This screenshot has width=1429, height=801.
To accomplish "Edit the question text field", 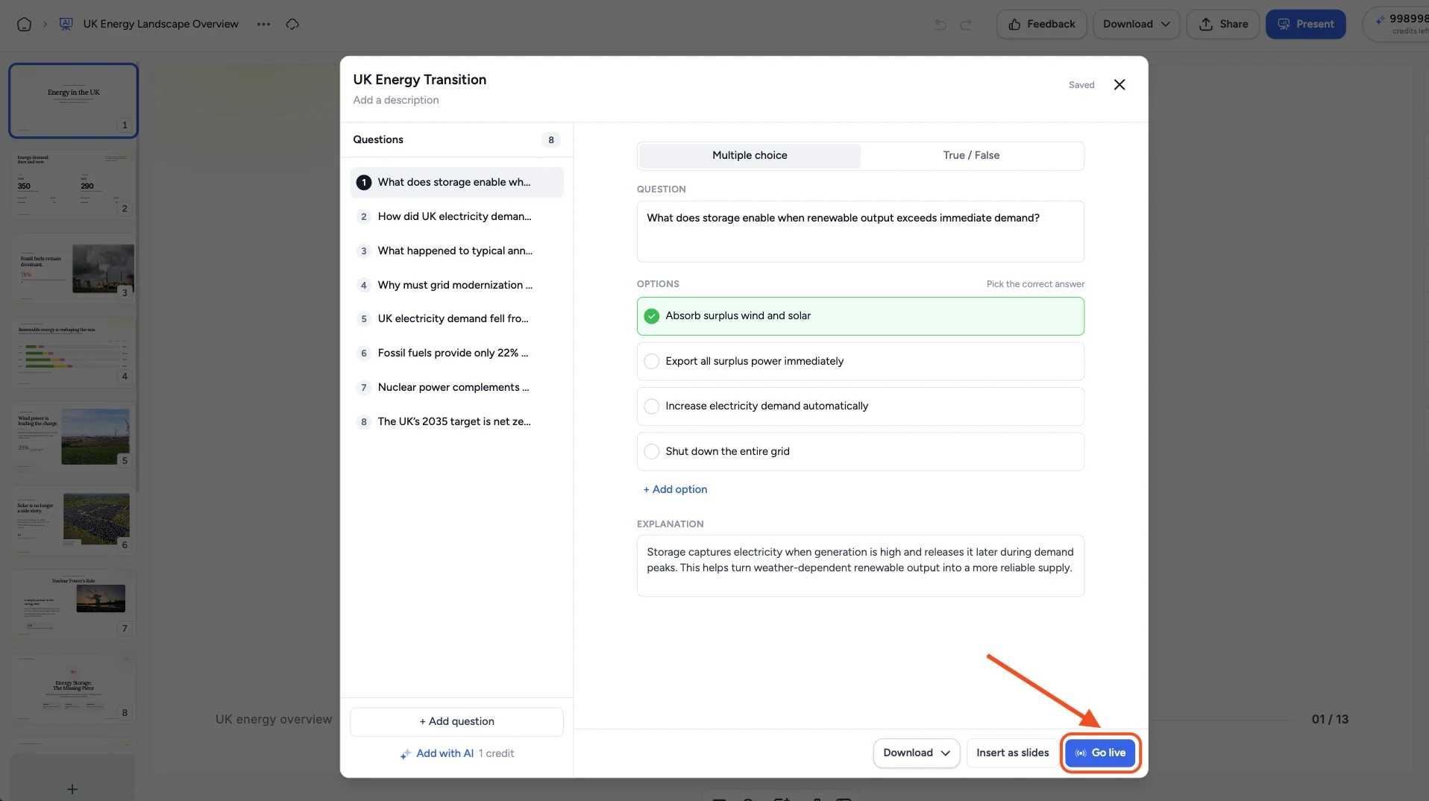I will 860,231.
